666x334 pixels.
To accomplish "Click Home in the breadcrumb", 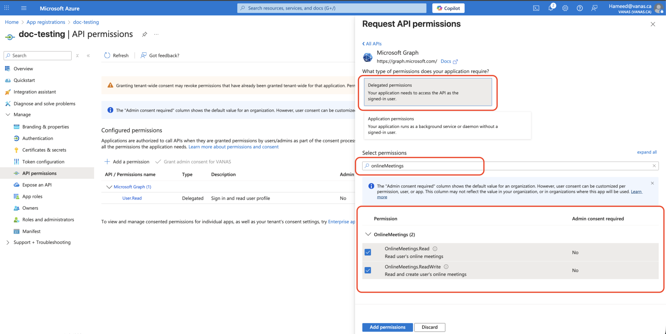I will pyautogui.click(x=12, y=22).
